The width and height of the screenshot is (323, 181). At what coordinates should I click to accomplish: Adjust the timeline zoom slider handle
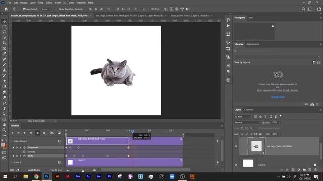[83, 170]
